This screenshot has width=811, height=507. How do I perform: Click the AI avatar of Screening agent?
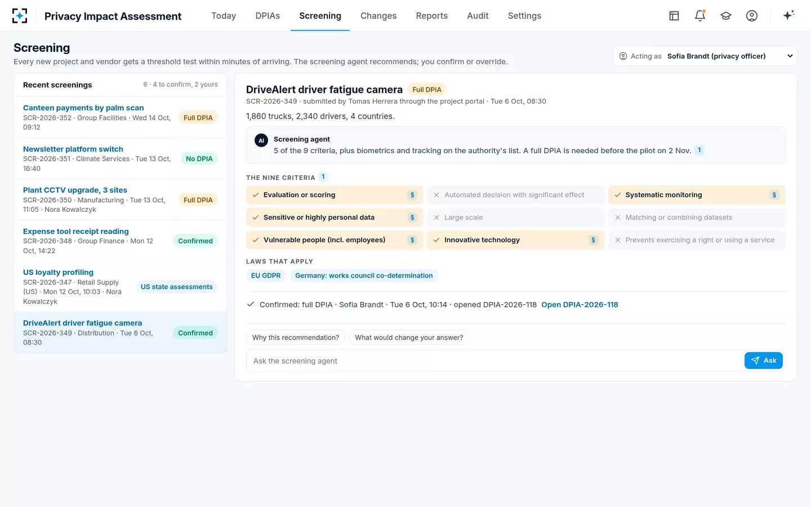(x=261, y=140)
